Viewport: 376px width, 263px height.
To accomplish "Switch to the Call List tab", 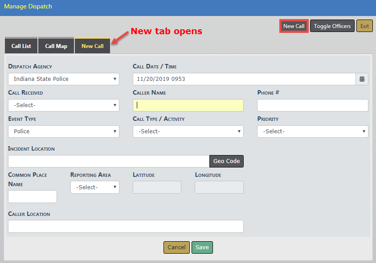I will pyautogui.click(x=21, y=46).
